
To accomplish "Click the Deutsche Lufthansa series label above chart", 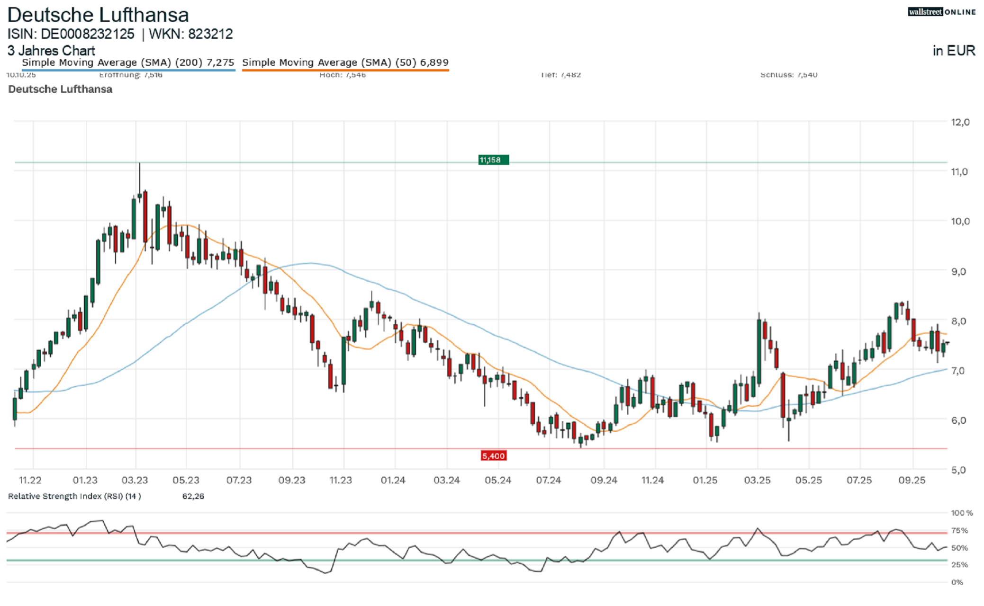I will click(60, 89).
